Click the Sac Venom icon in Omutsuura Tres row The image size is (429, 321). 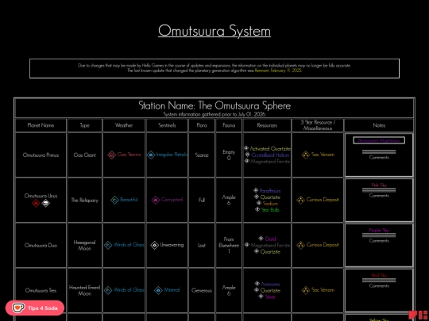tap(306, 290)
